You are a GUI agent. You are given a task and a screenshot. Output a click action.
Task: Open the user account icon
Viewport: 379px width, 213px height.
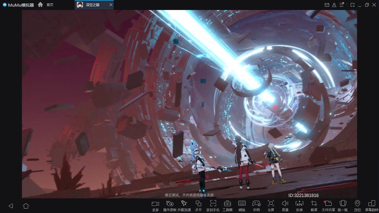click(x=334, y=5)
